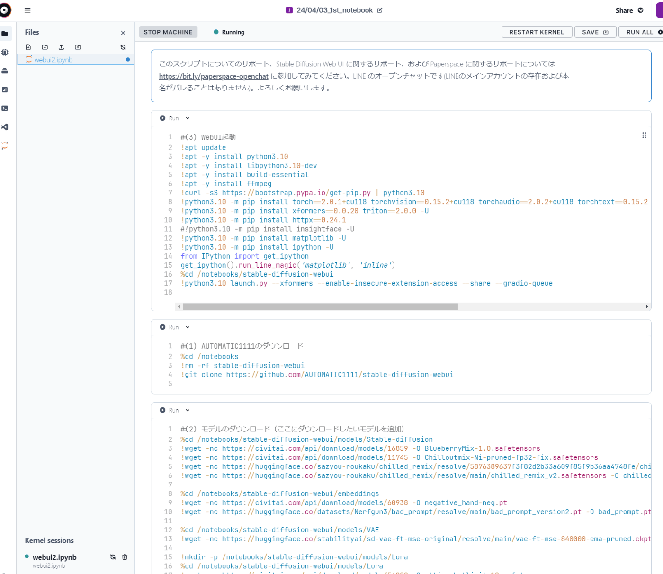Click the Running status indicator
663x574 pixels.
point(229,32)
